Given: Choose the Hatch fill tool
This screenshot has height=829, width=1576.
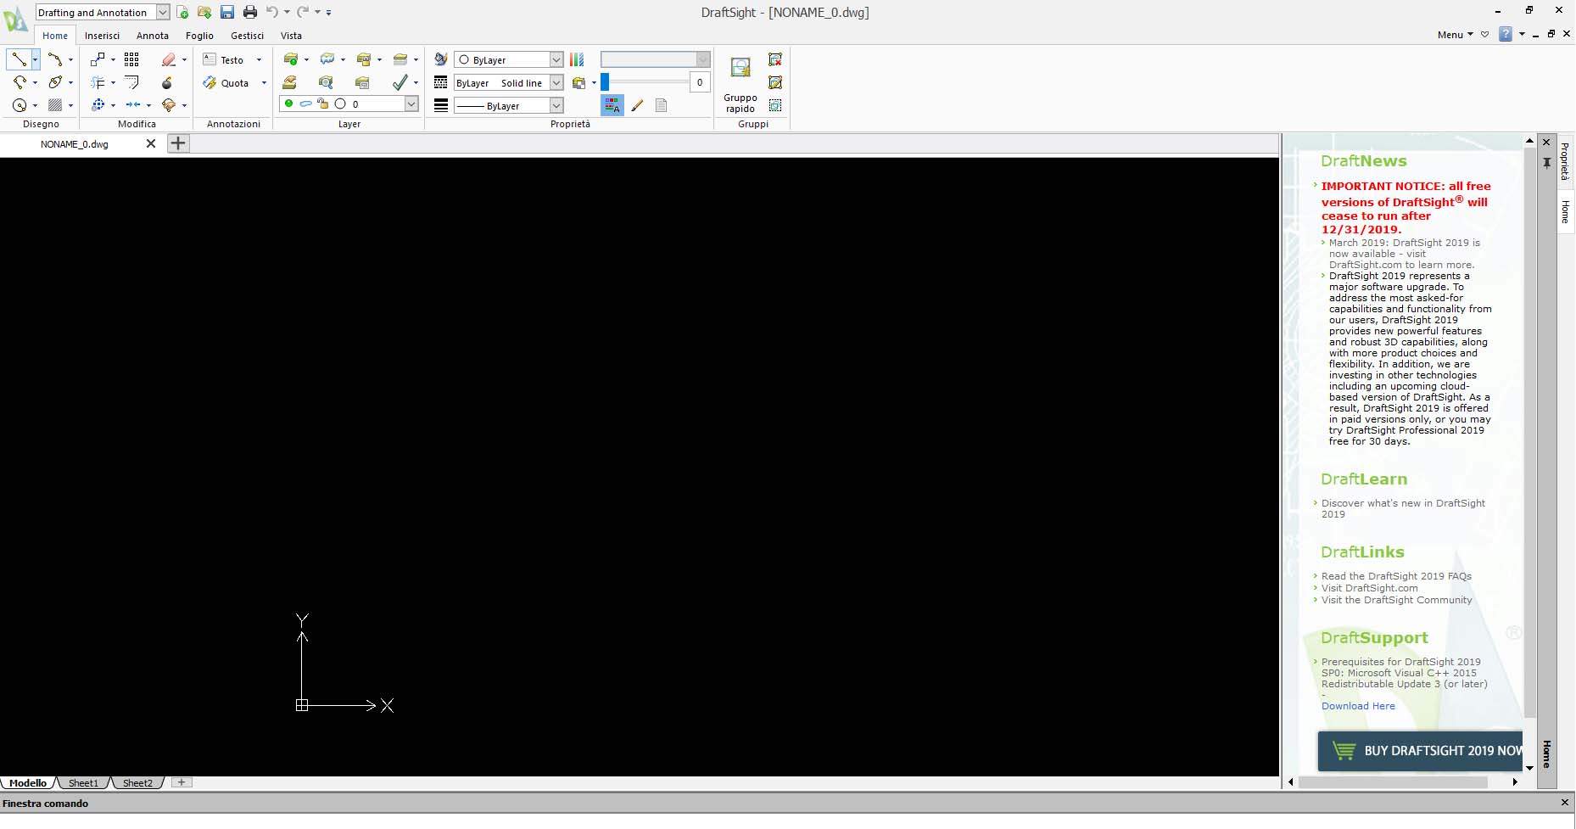Looking at the screenshot, I should [55, 105].
